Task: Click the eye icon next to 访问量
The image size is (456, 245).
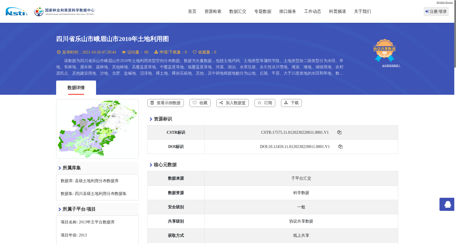Action: (124, 52)
